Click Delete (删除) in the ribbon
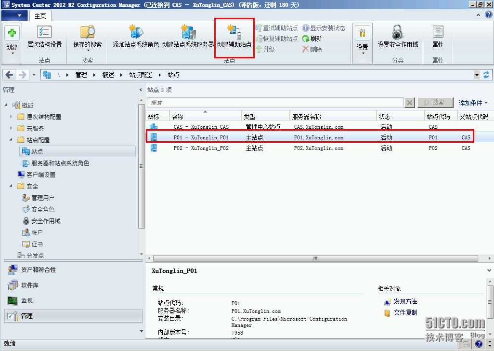 click(x=312, y=49)
